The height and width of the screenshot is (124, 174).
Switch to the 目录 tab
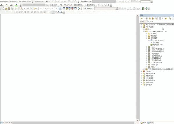[x=143, y=123]
